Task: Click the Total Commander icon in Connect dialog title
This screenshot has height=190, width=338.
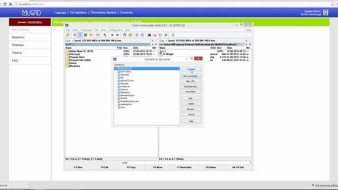Action: [x=115, y=59]
